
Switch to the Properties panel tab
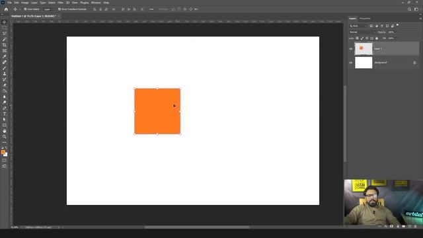(x=365, y=19)
